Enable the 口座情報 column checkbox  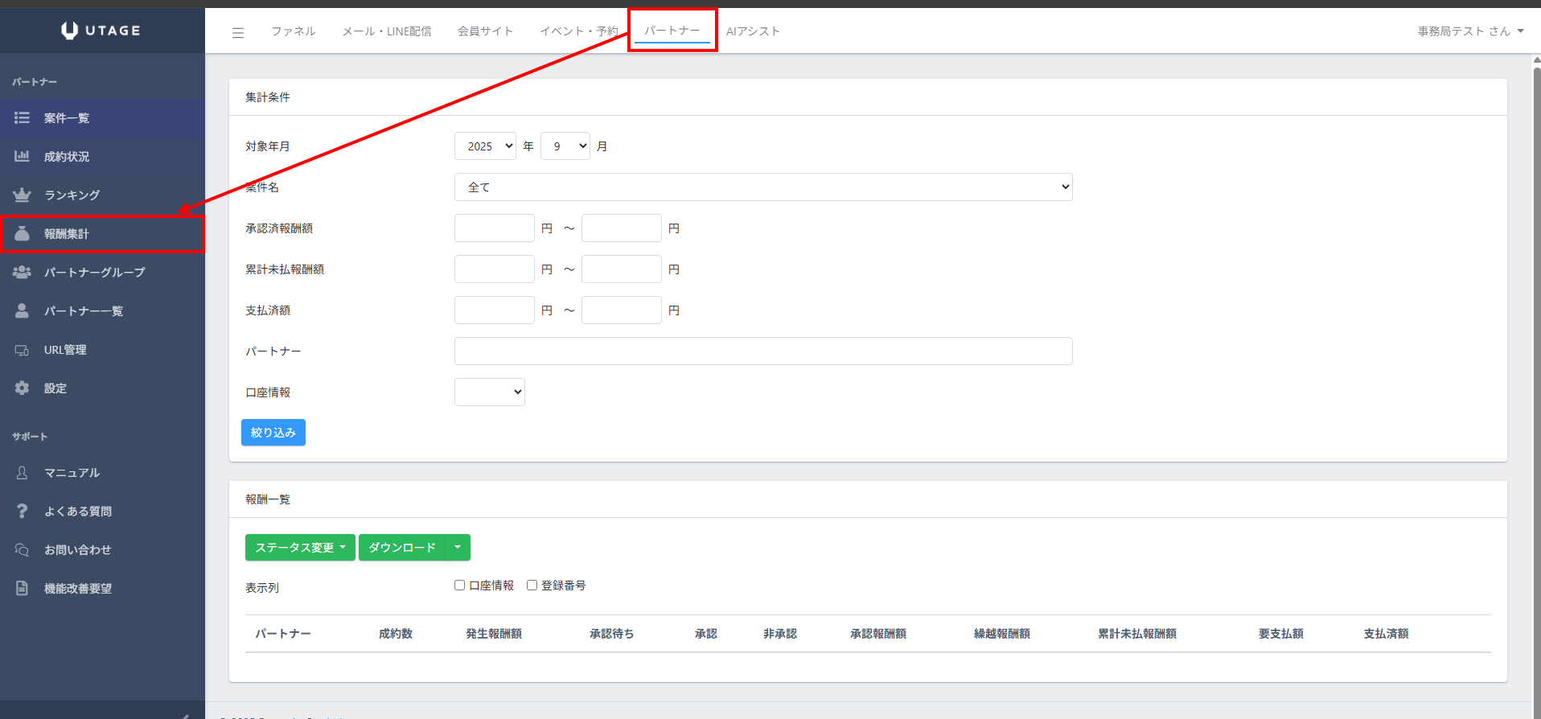tap(460, 585)
